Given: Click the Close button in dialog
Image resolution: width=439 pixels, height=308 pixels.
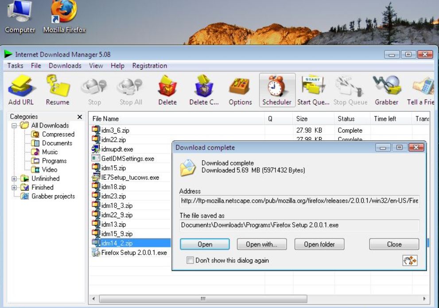Looking at the screenshot, I should (394, 244).
